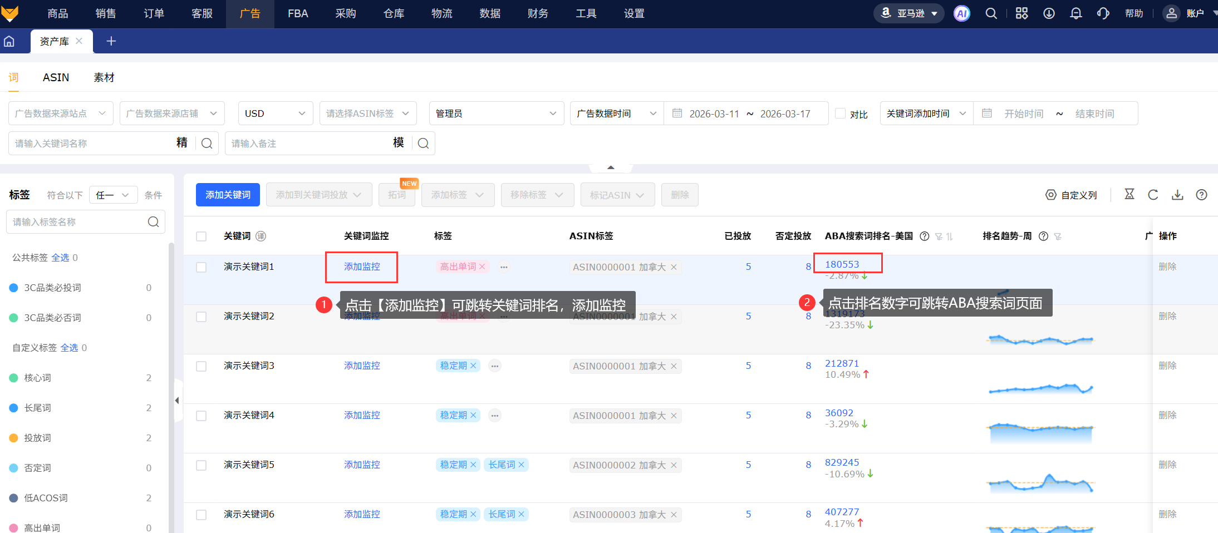Select the green 核心词 tag dot
The image size is (1218, 533).
click(x=14, y=378)
